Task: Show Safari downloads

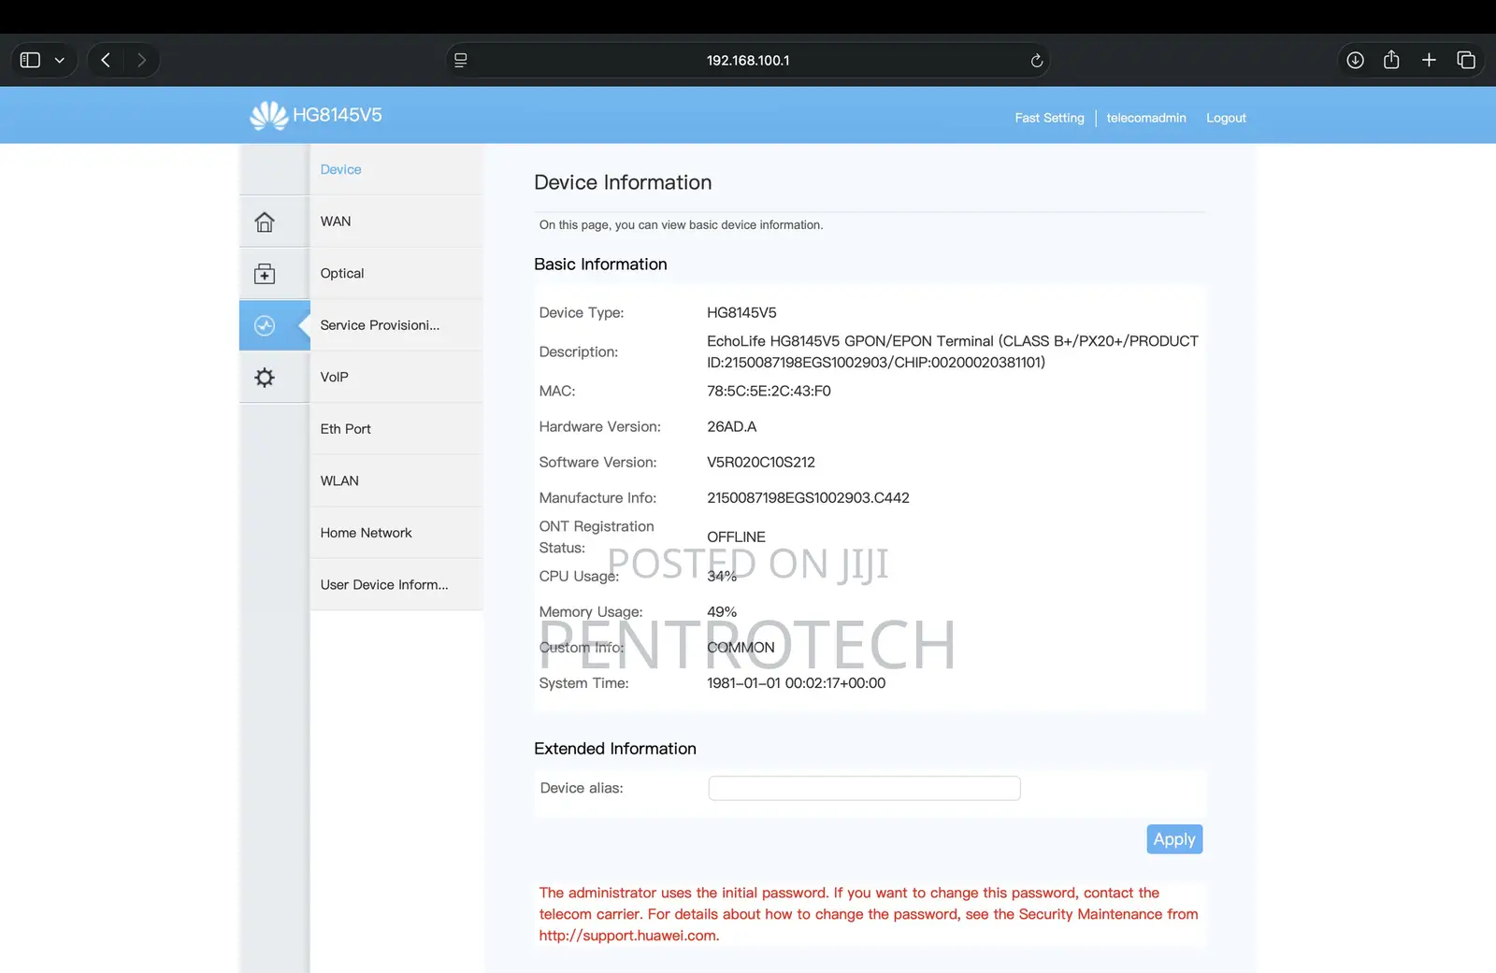Action: (x=1355, y=60)
